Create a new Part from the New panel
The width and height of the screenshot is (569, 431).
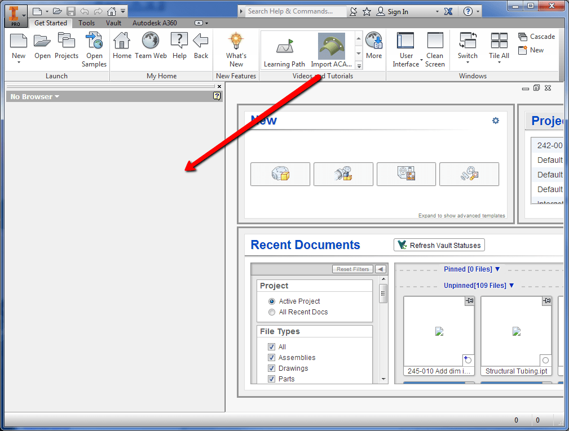tap(280, 174)
